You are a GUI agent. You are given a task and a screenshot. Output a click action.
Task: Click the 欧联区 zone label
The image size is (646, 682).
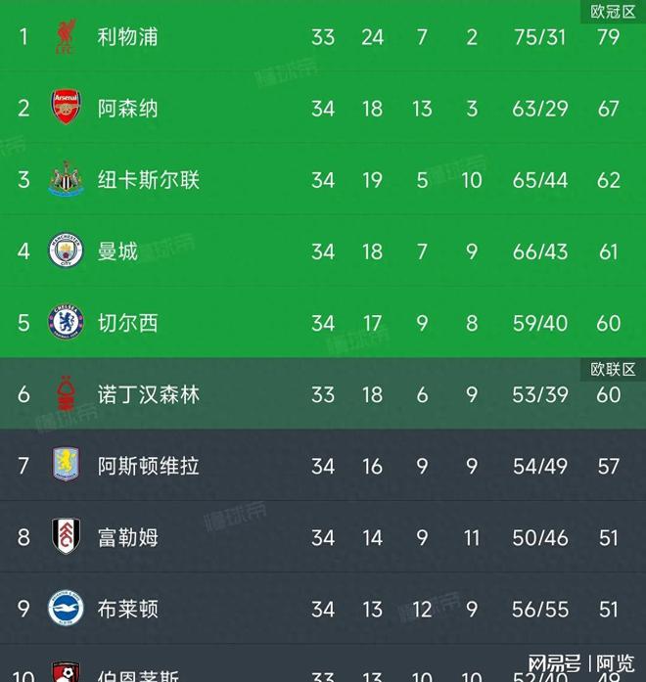click(613, 369)
